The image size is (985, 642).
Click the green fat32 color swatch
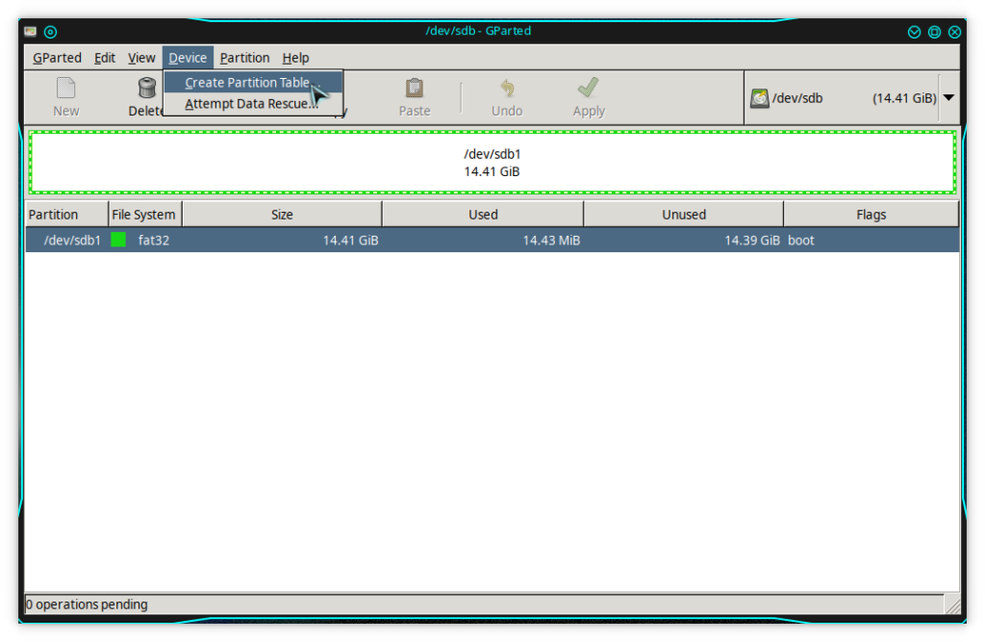[x=119, y=240]
